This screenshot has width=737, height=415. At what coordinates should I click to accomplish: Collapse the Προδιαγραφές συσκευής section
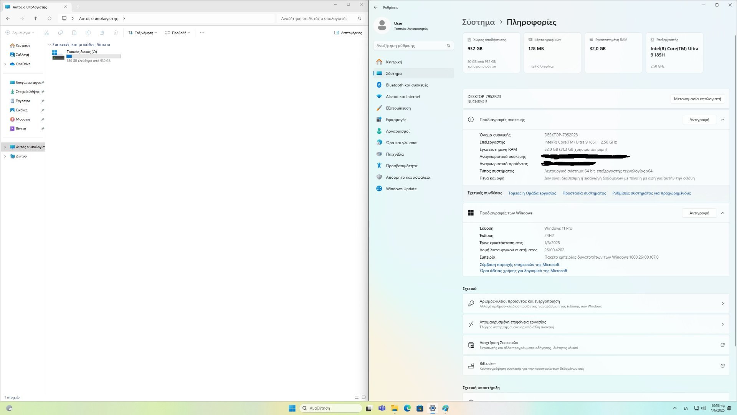(x=723, y=120)
